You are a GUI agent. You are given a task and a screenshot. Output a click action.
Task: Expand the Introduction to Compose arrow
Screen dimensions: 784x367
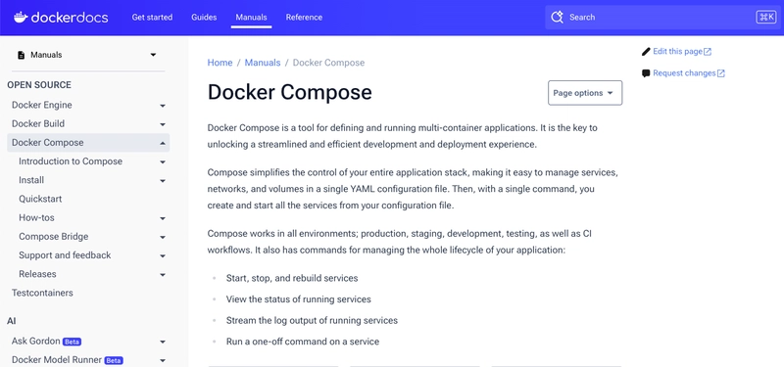click(x=163, y=162)
